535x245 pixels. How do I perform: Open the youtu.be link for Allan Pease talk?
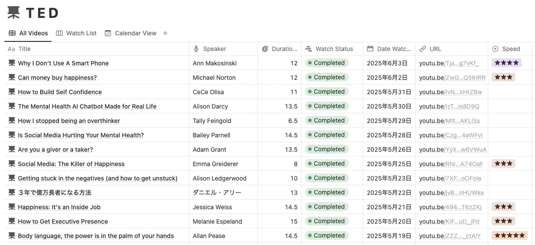coord(450,236)
